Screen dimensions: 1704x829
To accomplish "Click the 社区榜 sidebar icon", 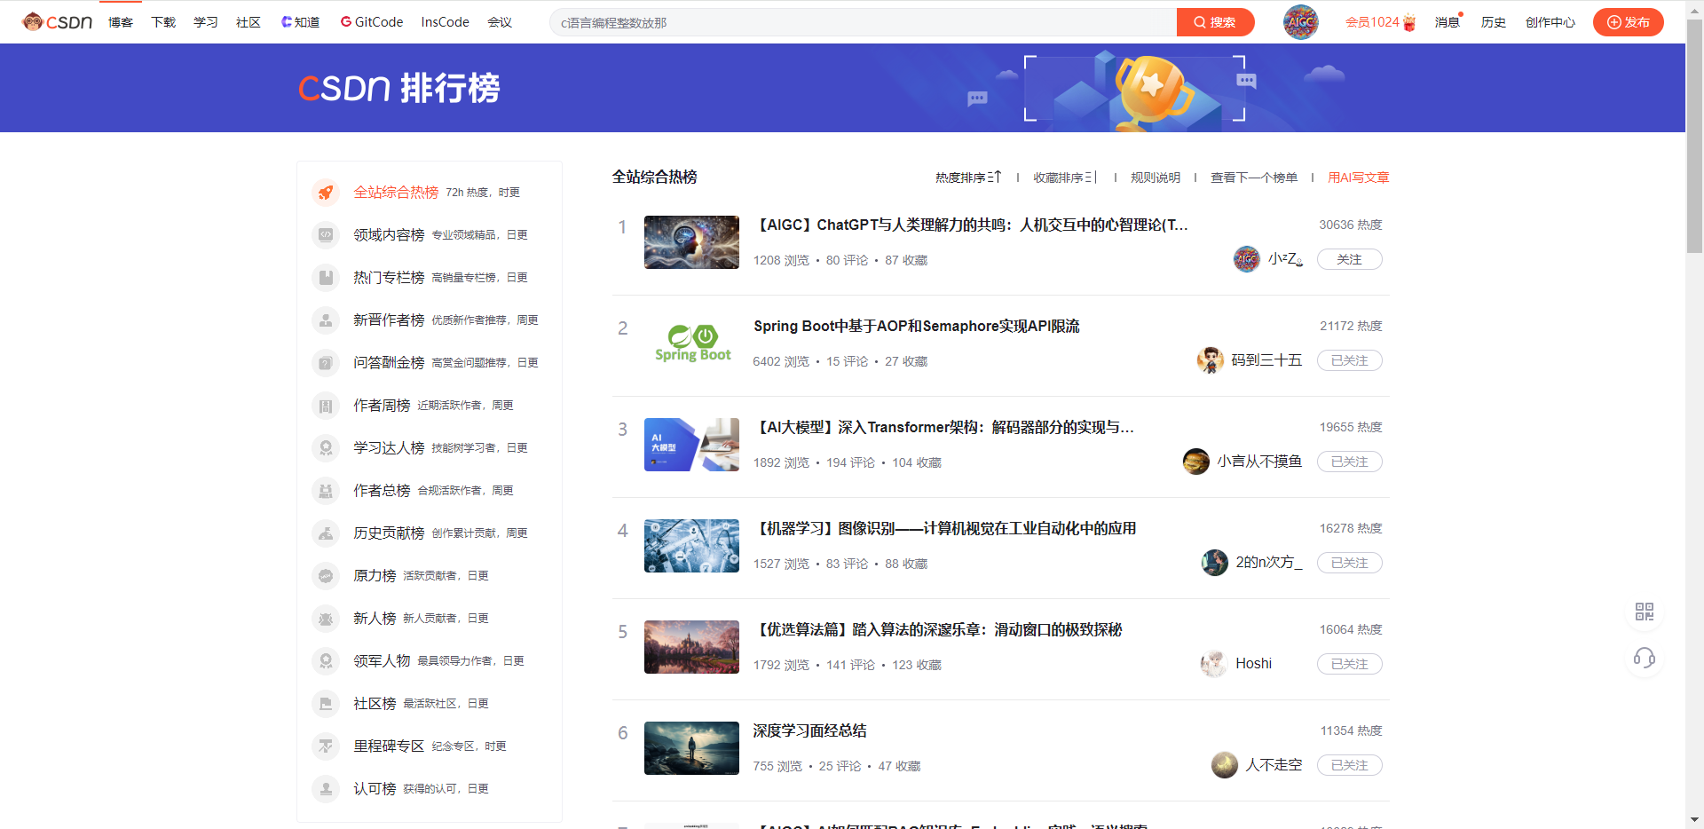I will pos(326,704).
